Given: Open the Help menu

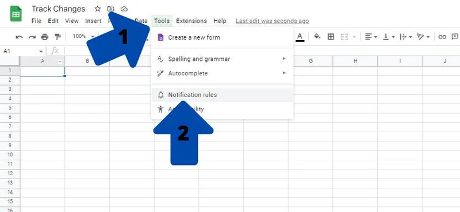Looking at the screenshot, I should coord(220,21).
